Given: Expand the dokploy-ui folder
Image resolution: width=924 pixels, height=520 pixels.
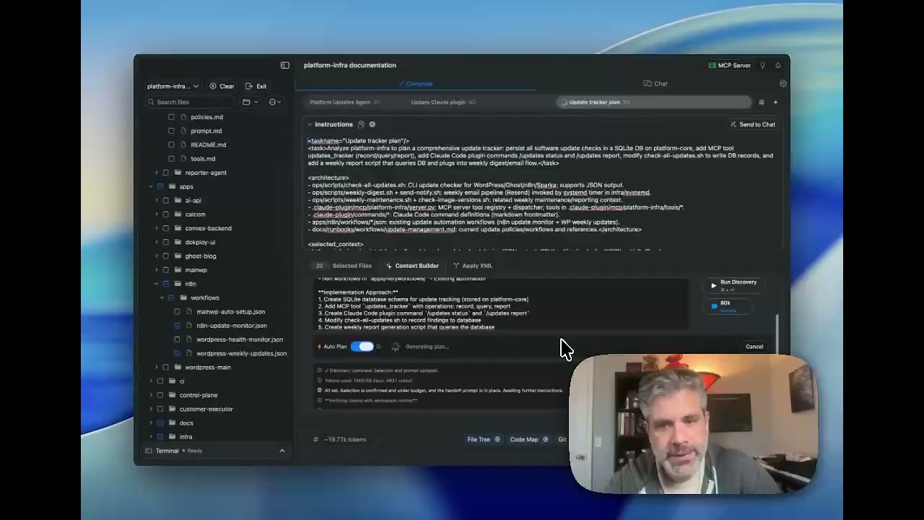Looking at the screenshot, I should [157, 242].
